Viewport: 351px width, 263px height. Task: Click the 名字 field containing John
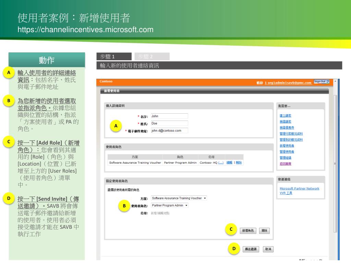point(169,116)
